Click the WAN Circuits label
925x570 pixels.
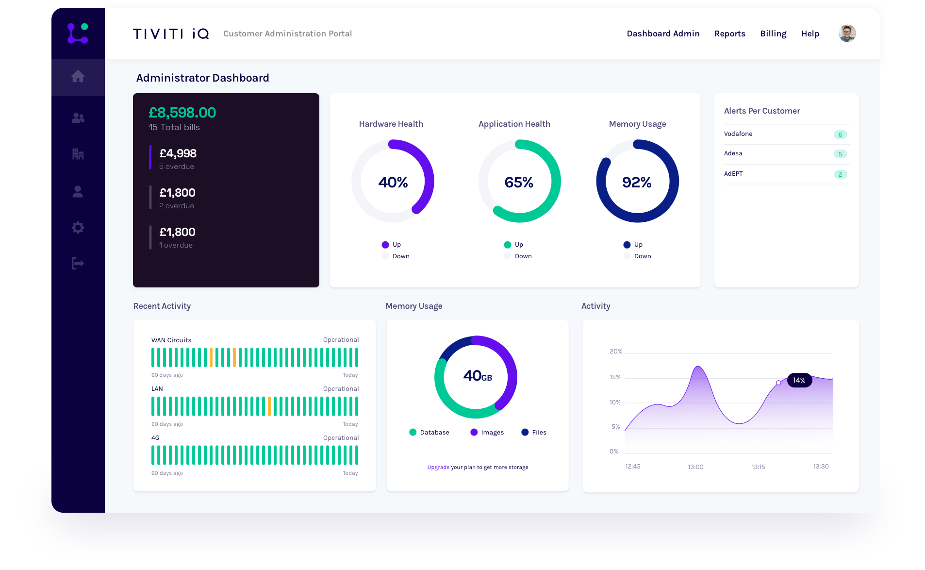[x=171, y=340]
